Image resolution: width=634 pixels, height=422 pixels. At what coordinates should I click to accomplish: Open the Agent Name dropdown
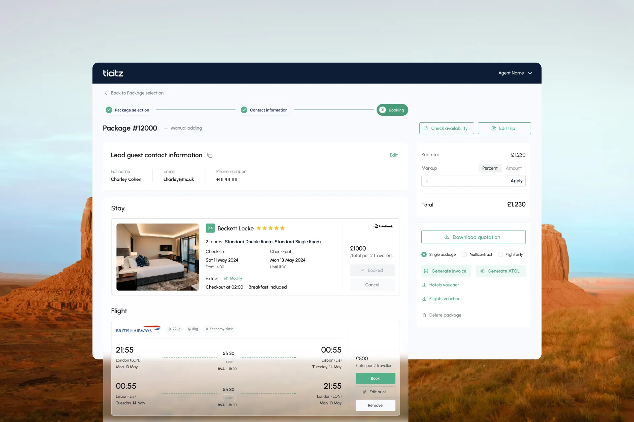pyautogui.click(x=515, y=73)
